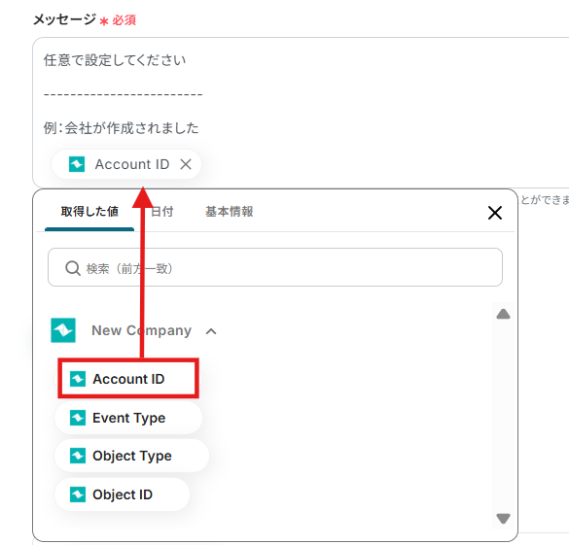Insert the Object ID value
Image resolution: width=569 pixels, height=545 pixels.
pyautogui.click(x=122, y=494)
